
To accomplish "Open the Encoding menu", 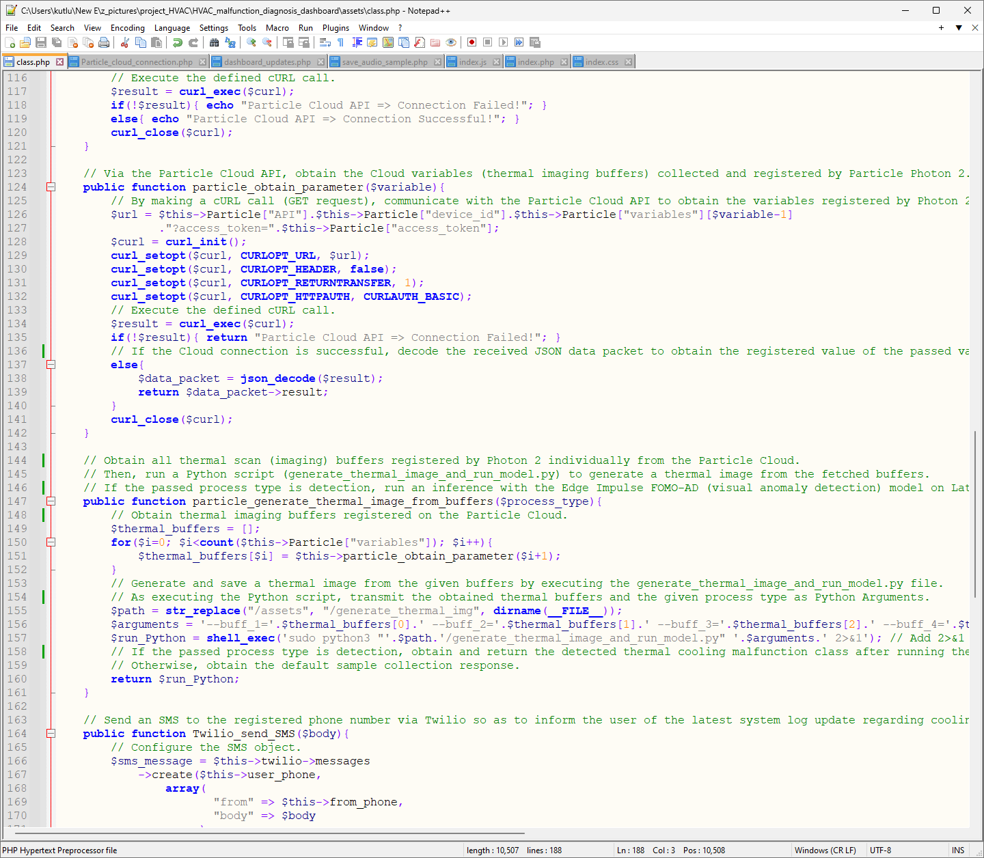I will 127,28.
